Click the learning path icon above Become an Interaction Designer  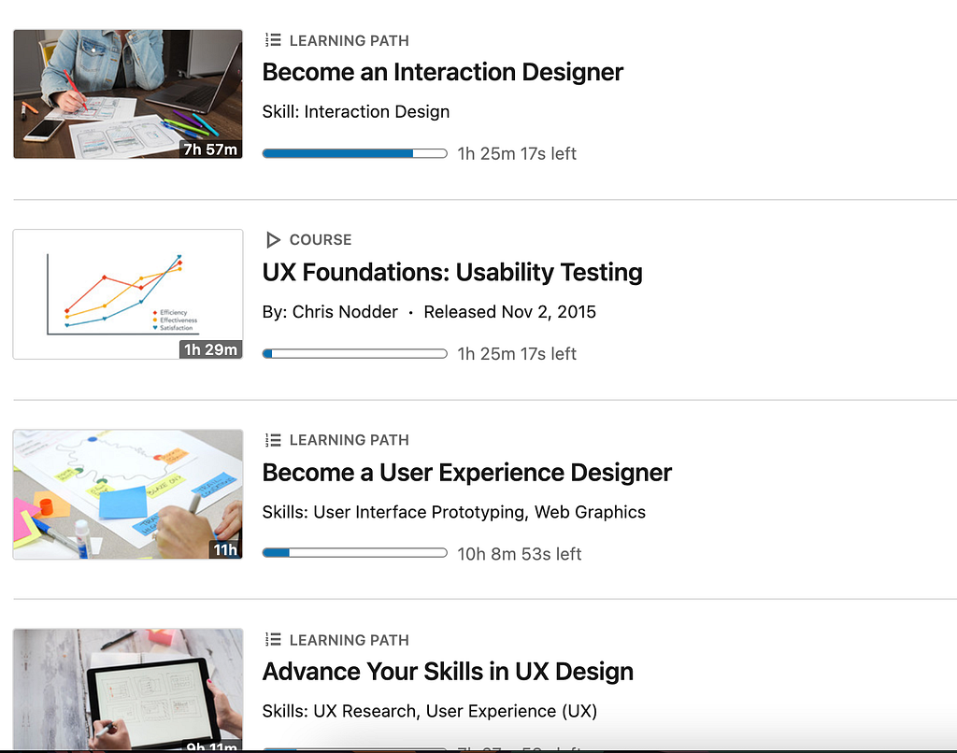(273, 40)
